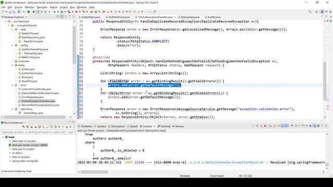The image size is (333, 187).
Task: Click red Terminate icon in Console toolbar
Action: point(265,126)
